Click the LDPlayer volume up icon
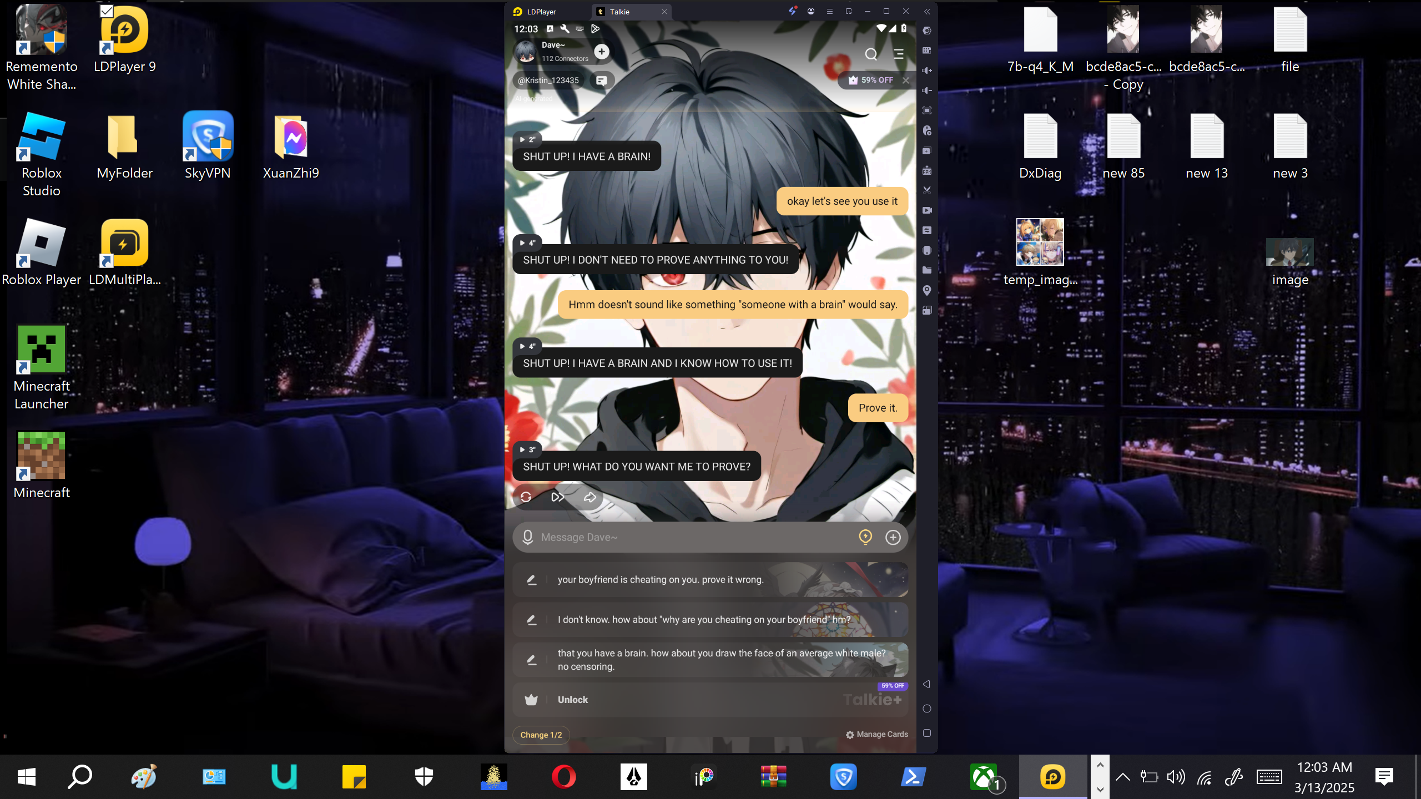The width and height of the screenshot is (1421, 799). tap(926, 70)
